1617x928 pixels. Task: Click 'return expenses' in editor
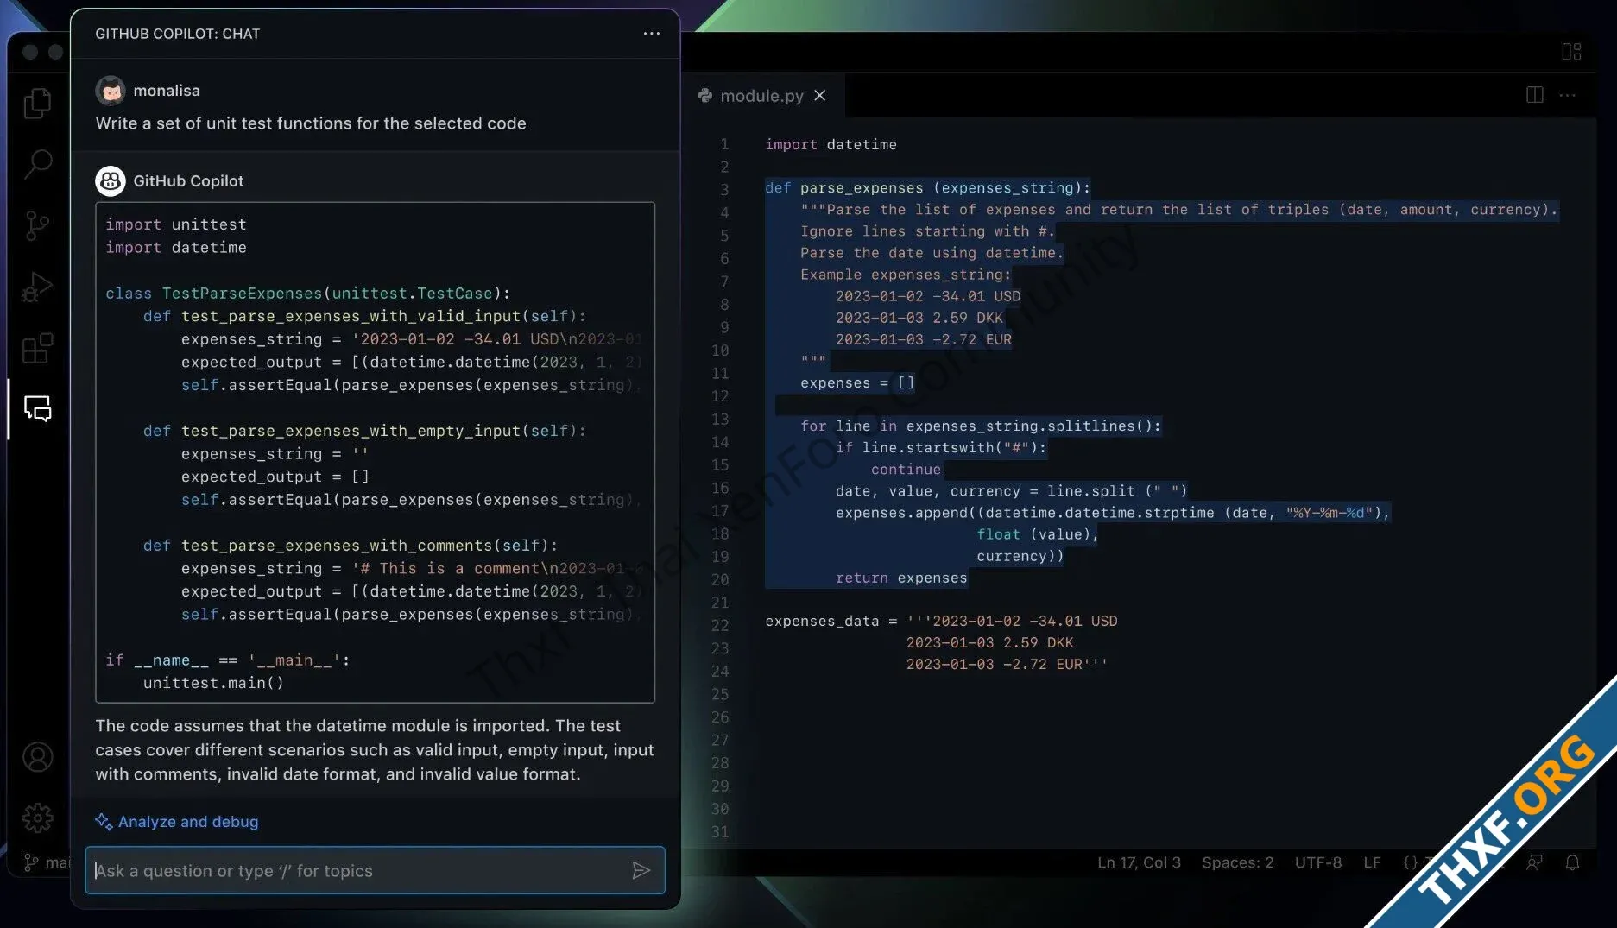point(901,578)
